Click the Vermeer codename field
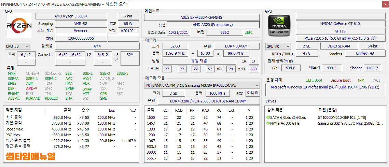The width and height of the screenshot is (389, 167). pyautogui.click(x=81, y=31)
